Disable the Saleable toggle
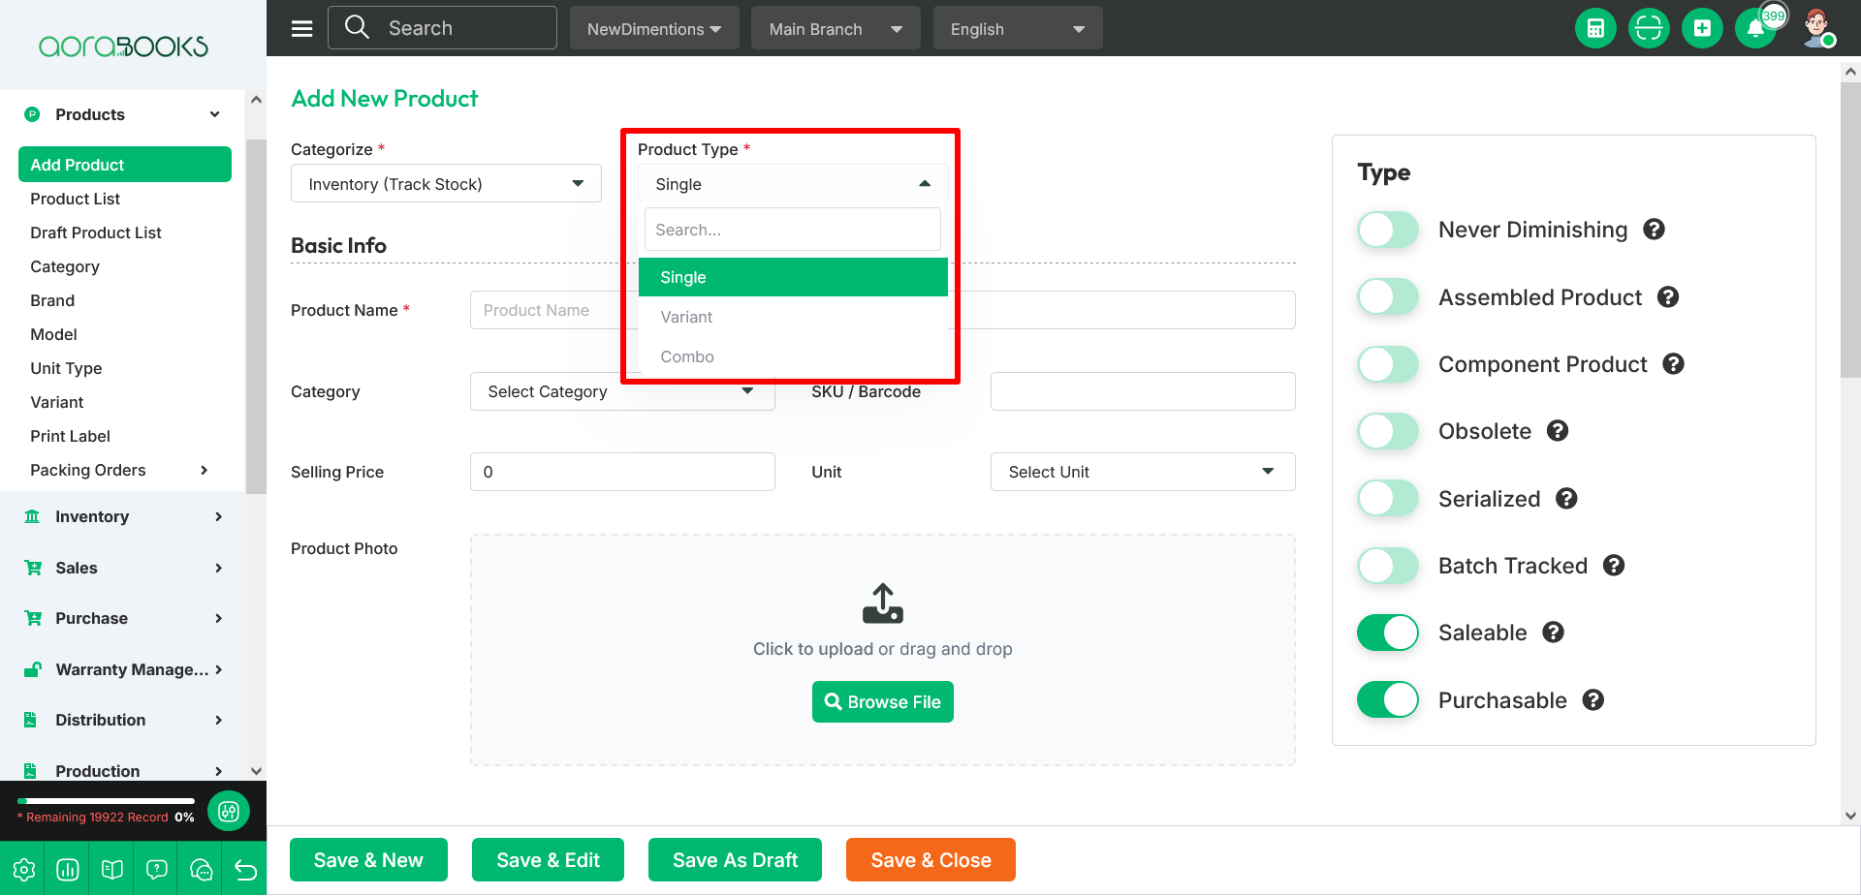Image resolution: width=1861 pixels, height=896 pixels. [1388, 633]
